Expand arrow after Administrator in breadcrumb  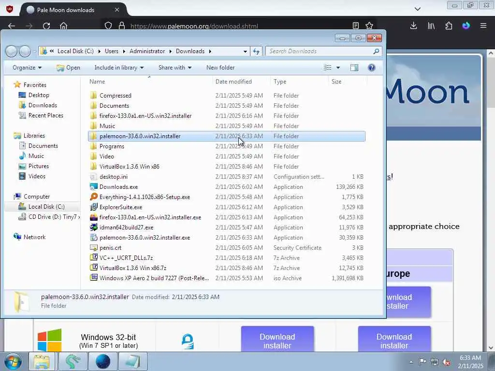[171, 51]
